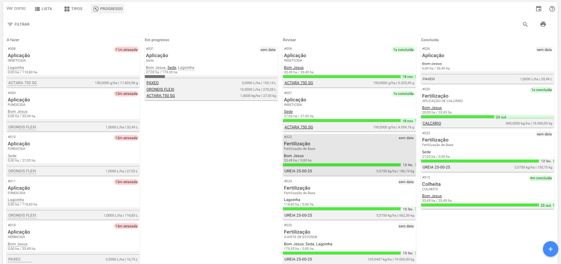Click the Lagoinha link in card #011
561x264 pixels.
(16, 200)
